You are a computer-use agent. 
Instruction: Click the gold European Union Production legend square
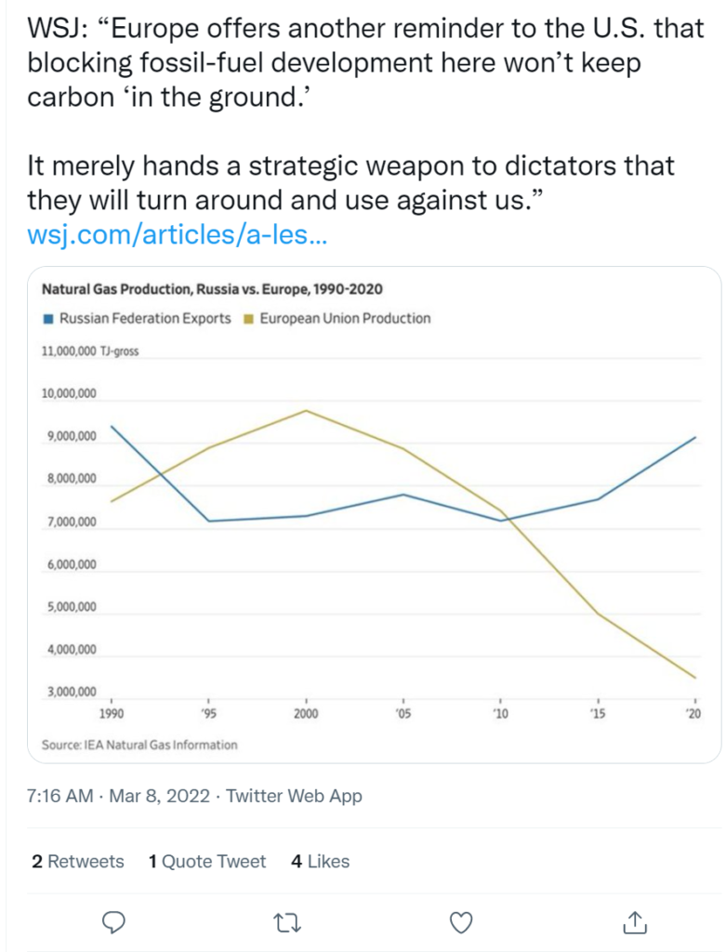point(248,319)
